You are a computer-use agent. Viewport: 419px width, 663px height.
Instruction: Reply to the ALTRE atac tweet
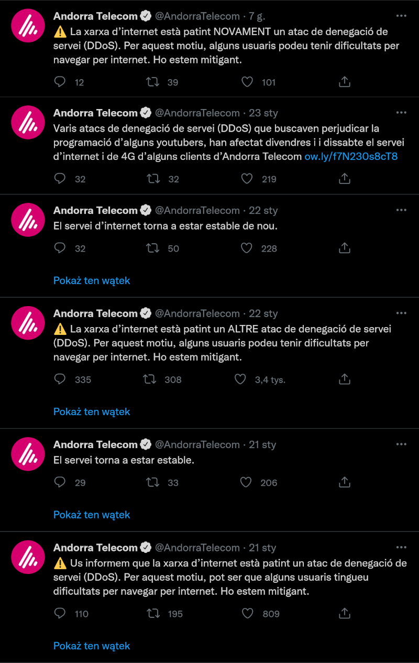click(x=60, y=379)
